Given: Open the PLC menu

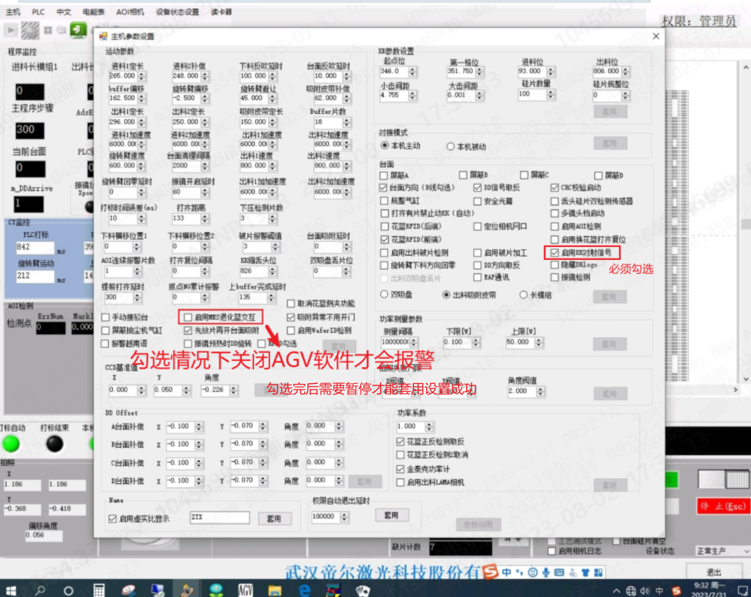Looking at the screenshot, I should pyautogui.click(x=38, y=12).
